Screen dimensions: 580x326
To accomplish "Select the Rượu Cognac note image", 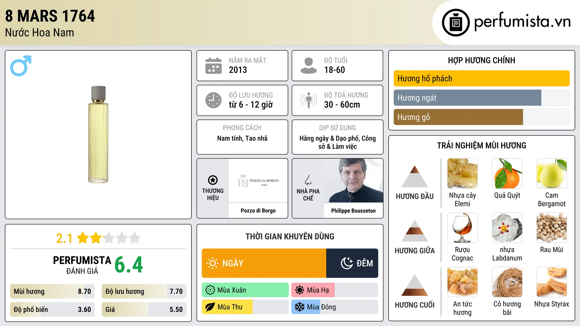I will pos(462,228).
